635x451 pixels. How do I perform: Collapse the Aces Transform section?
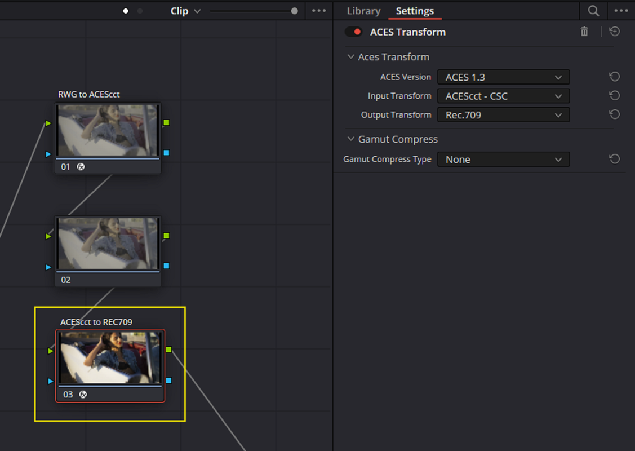click(x=350, y=57)
